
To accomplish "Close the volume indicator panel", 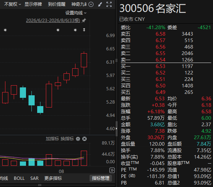I will click(x=84, y=139).
